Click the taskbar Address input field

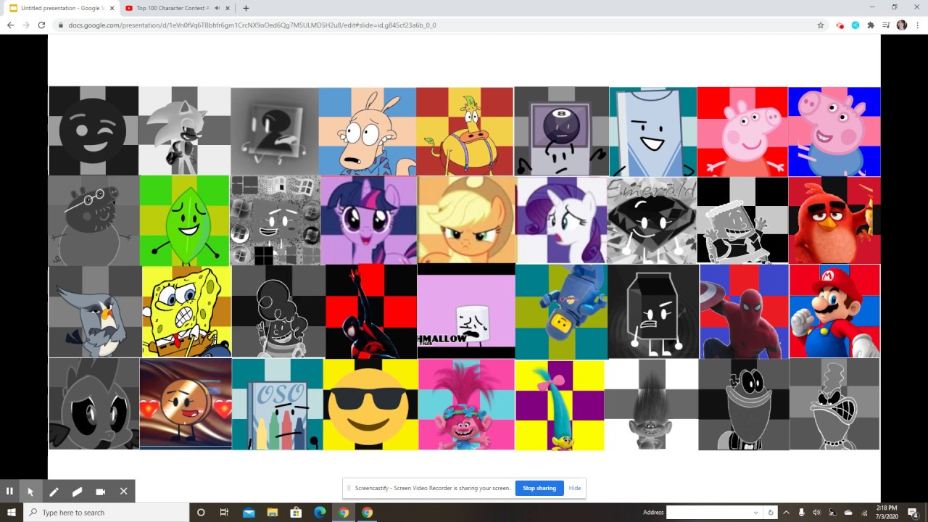pos(709,513)
